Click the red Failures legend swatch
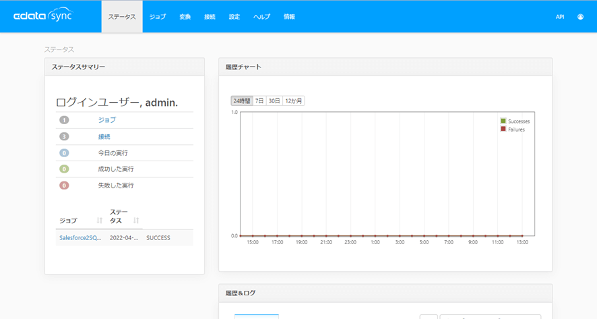Image resolution: width=597 pixels, height=319 pixels. tap(503, 129)
